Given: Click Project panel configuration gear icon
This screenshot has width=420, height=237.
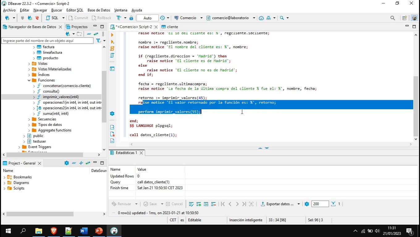Looking at the screenshot, I should tap(66, 163).
